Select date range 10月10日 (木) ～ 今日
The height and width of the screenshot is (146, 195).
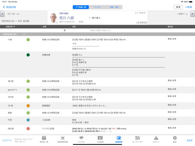pyautogui.click(x=15, y=21)
